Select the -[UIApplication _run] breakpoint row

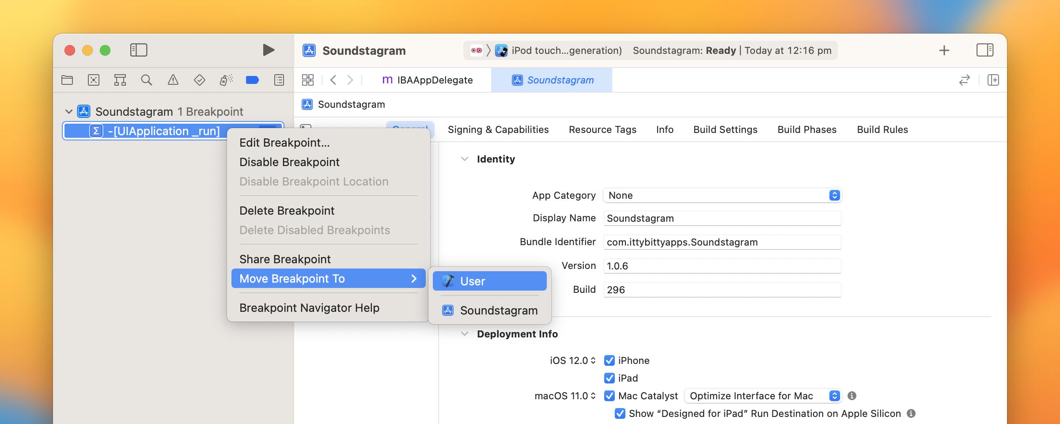point(173,131)
